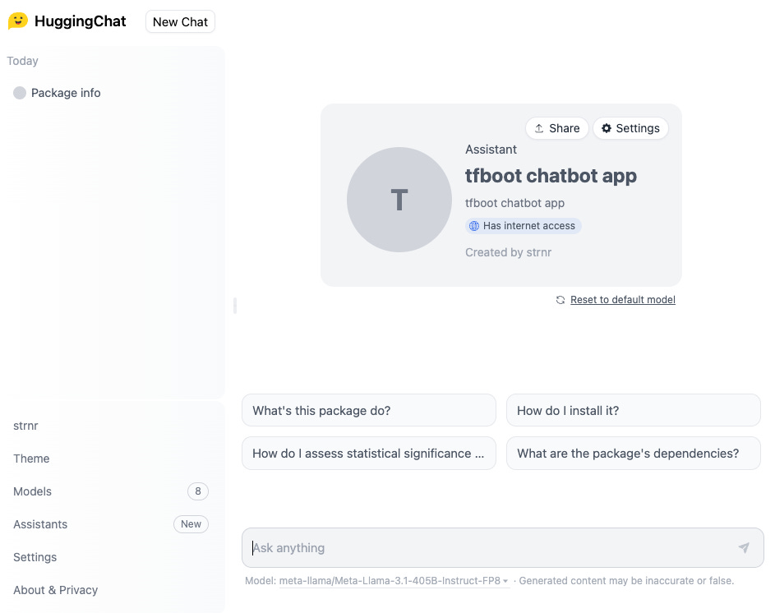775x613 pixels.
Task: Click the globe icon in internet access badge
Action: (x=474, y=226)
